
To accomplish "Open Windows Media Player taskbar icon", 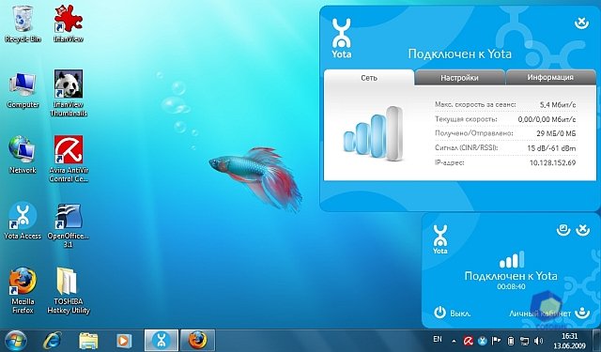I will click(124, 341).
